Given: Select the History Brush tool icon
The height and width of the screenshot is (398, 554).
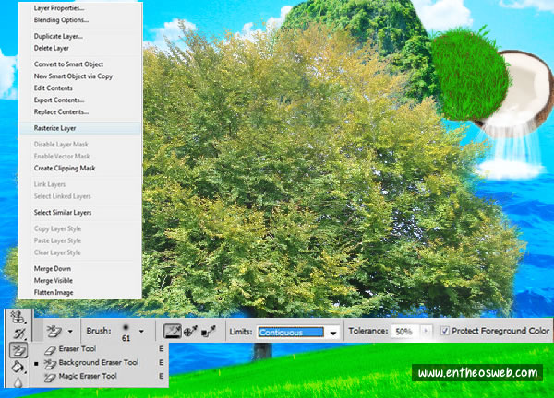Looking at the screenshot, I should click(x=16, y=334).
